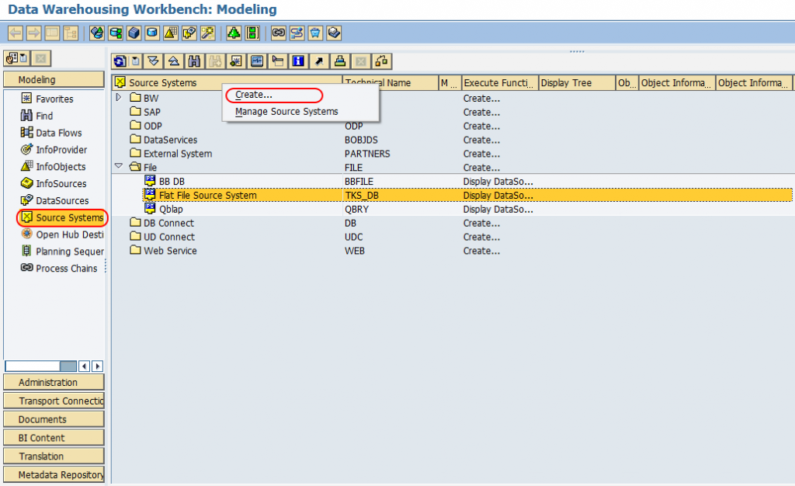Viewport: 795px width, 486px height.
Task: Click the print icon in tree toolbar
Action: [x=339, y=61]
